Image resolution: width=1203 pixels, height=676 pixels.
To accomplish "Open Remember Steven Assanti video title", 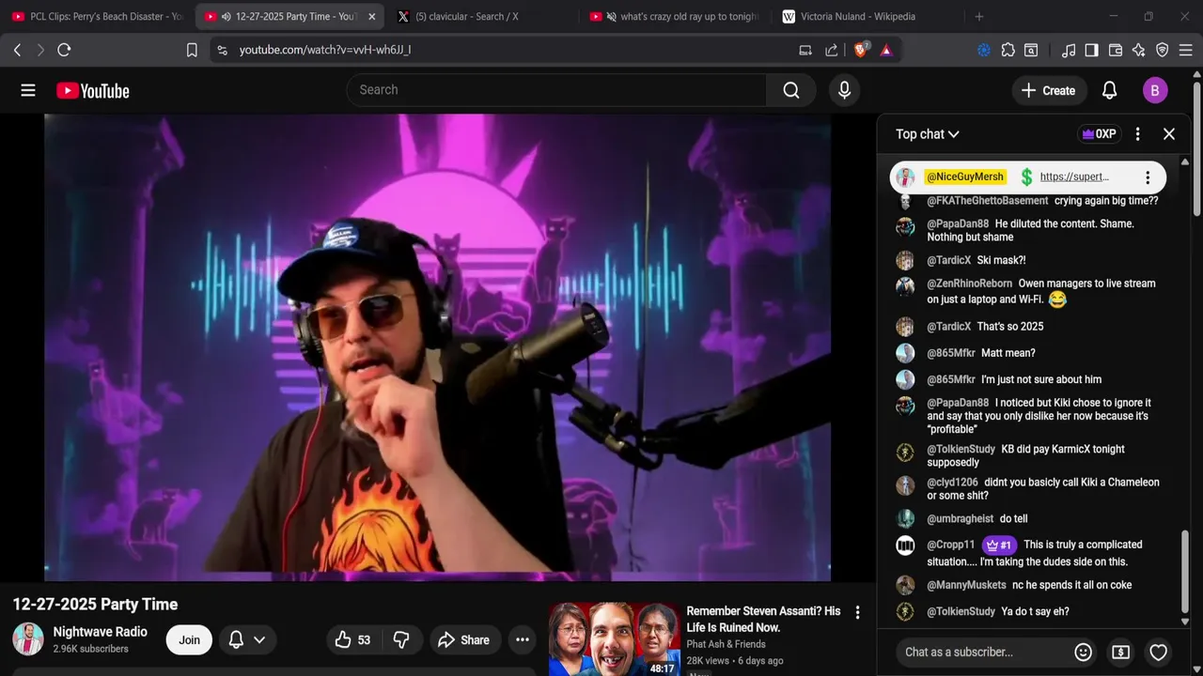I will (x=763, y=619).
